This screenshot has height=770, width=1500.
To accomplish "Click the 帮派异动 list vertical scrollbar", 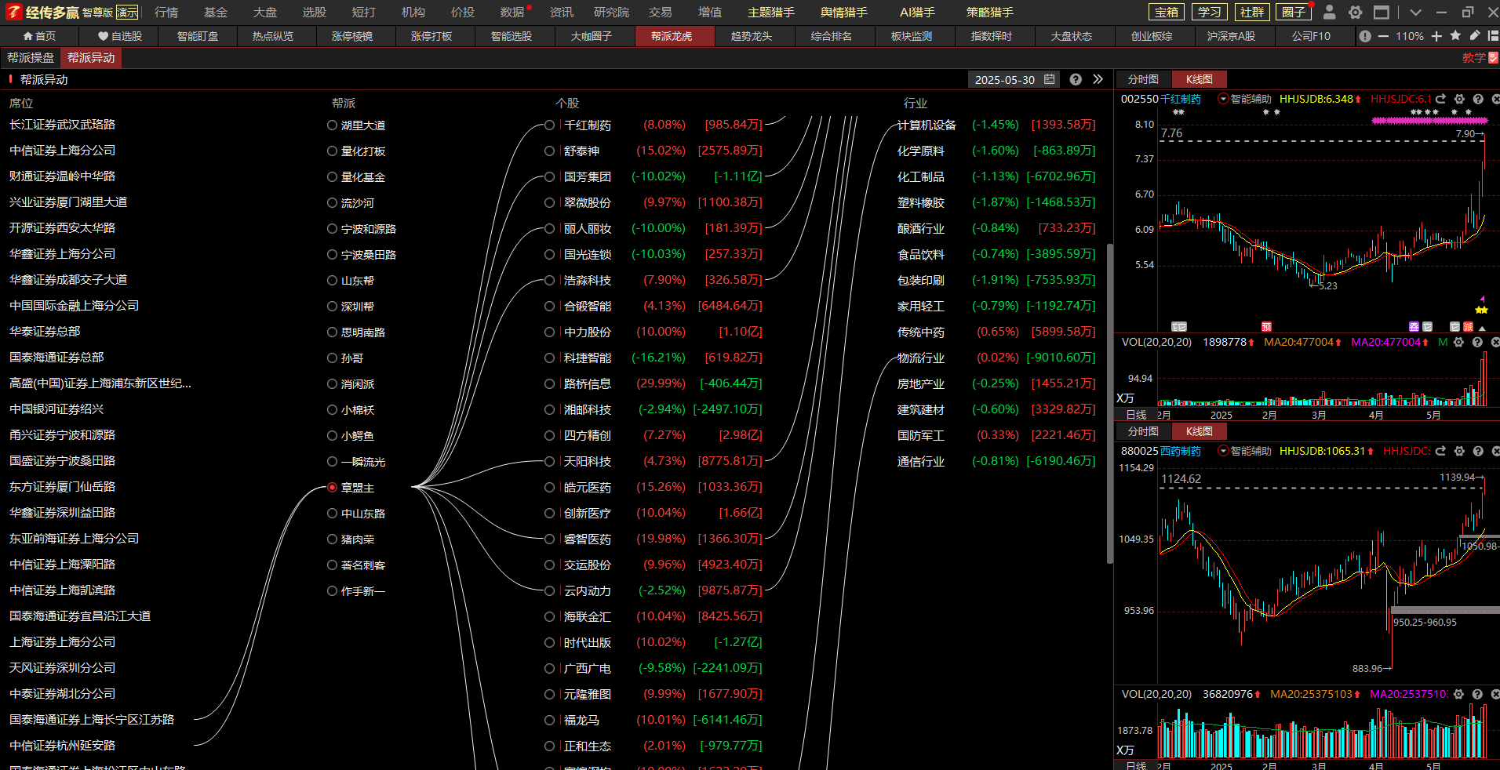I will click(1109, 403).
